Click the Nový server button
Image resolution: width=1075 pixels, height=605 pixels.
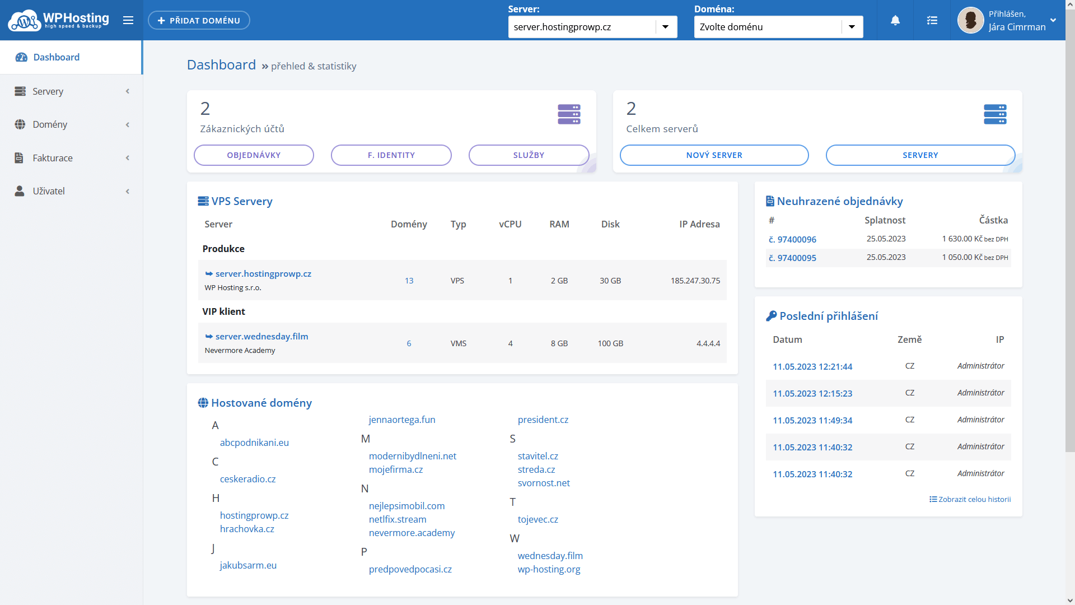[x=714, y=155]
